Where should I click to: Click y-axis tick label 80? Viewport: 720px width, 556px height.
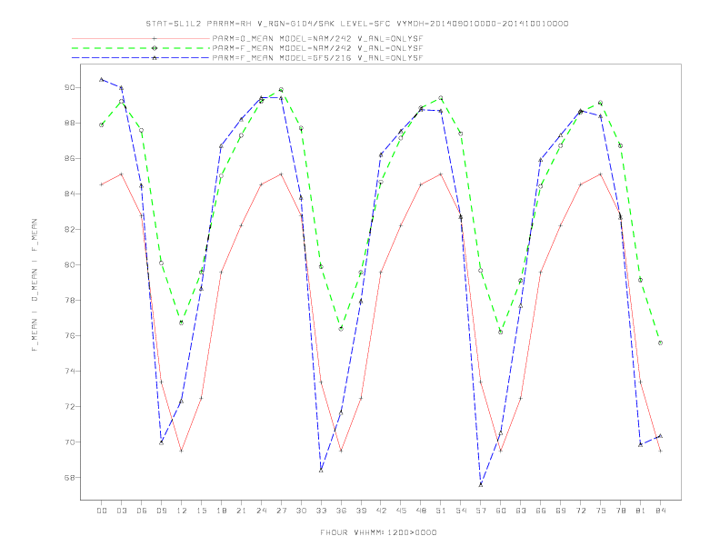(x=70, y=264)
